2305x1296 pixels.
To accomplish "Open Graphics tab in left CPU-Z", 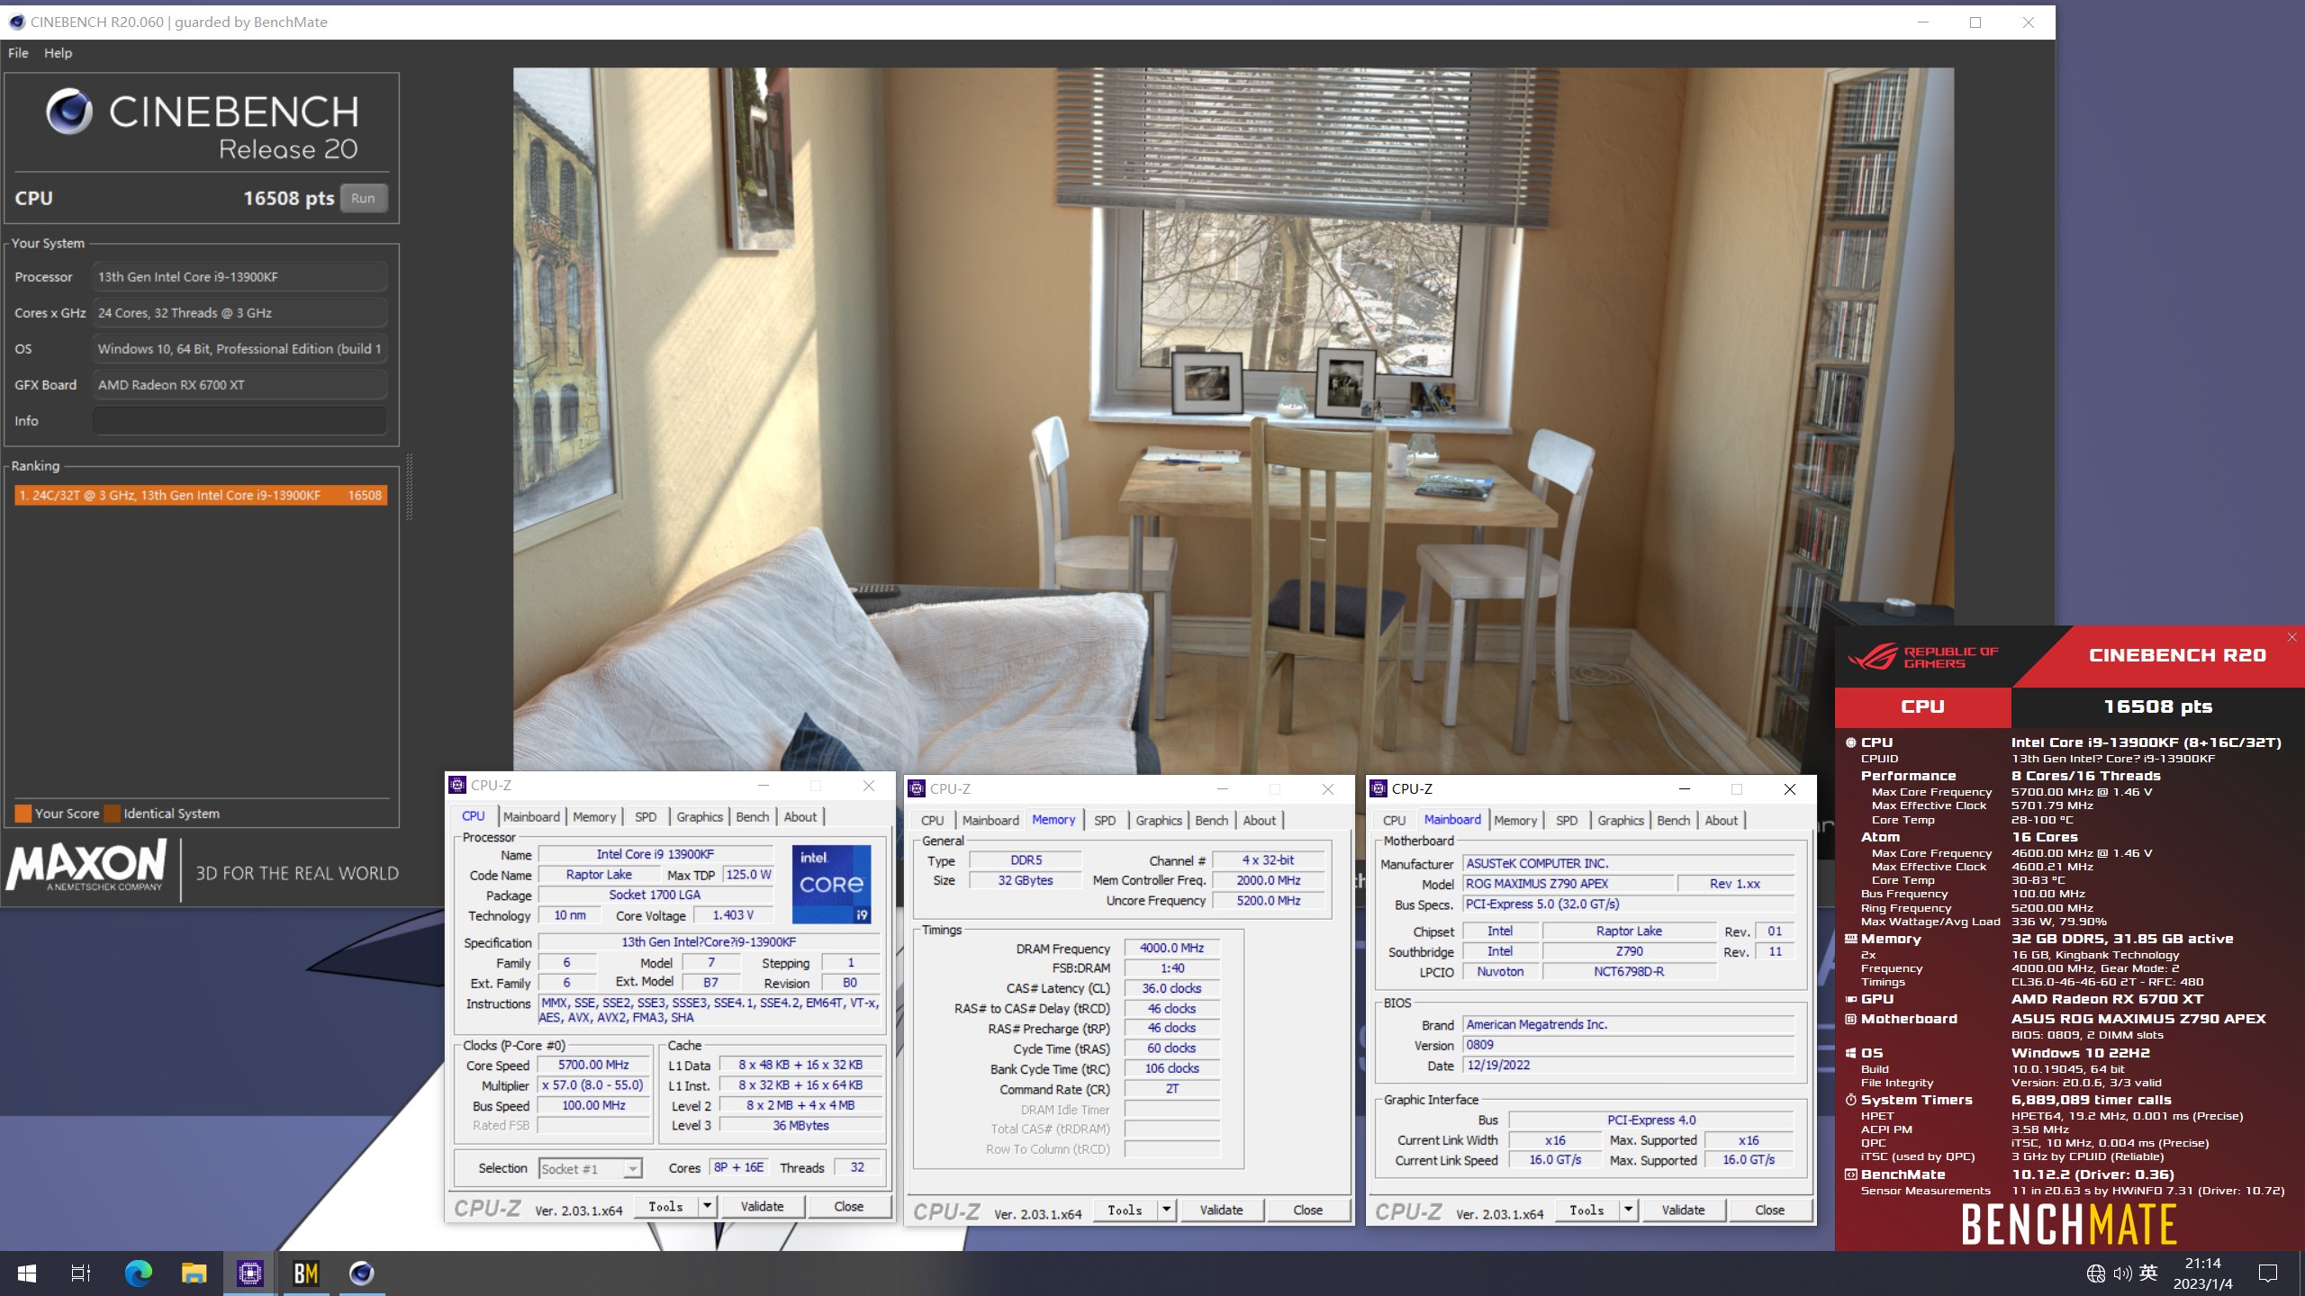I will click(x=700, y=816).
